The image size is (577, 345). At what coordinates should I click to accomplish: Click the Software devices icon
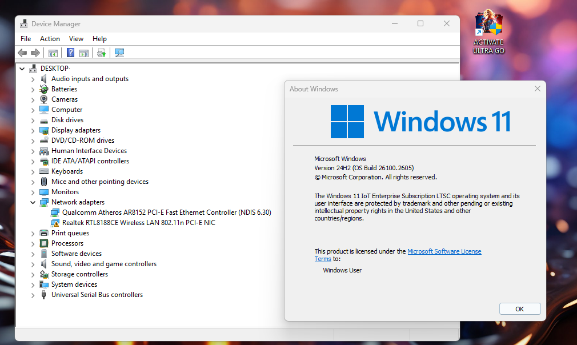tap(44, 254)
